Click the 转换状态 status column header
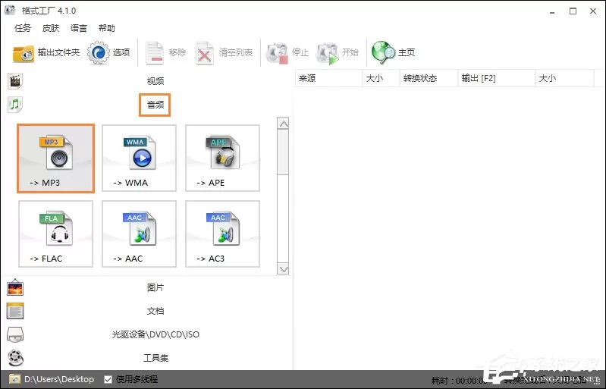 429,78
